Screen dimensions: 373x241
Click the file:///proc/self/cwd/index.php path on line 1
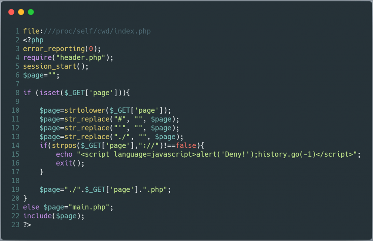pos(87,31)
